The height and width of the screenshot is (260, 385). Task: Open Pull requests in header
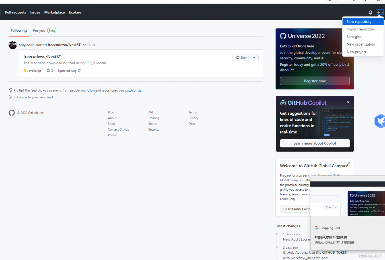[x=16, y=12]
